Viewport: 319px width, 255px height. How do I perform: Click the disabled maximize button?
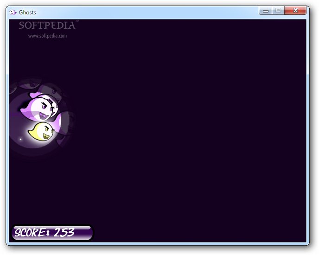[x=278, y=11]
